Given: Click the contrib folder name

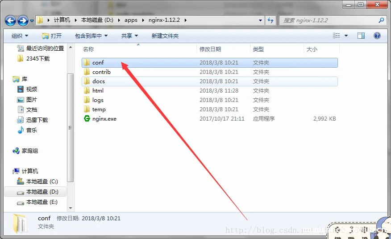Looking at the screenshot, I should click(101, 72).
